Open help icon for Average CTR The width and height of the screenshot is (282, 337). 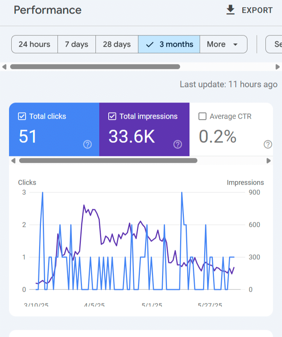(x=268, y=144)
